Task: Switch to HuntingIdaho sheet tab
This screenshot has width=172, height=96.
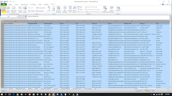Action: [88, 89]
